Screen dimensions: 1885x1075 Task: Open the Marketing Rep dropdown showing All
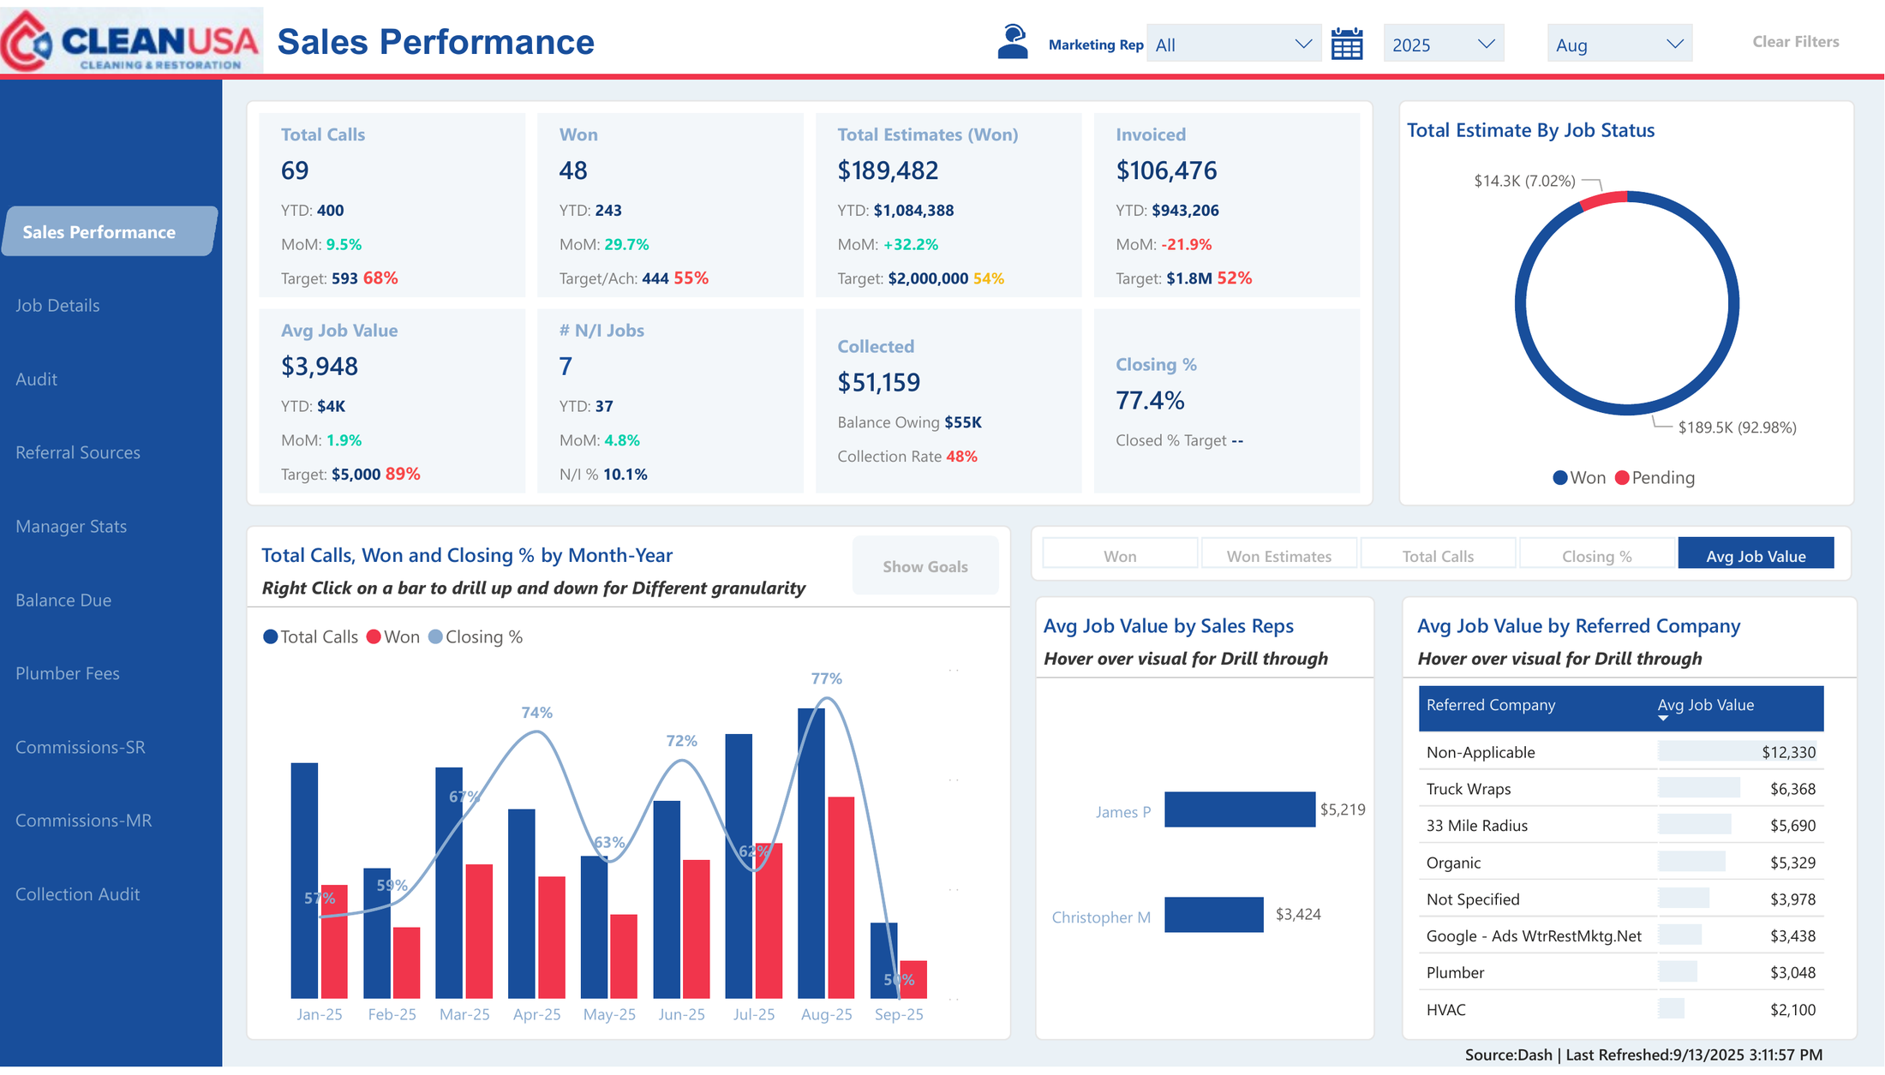(1233, 45)
